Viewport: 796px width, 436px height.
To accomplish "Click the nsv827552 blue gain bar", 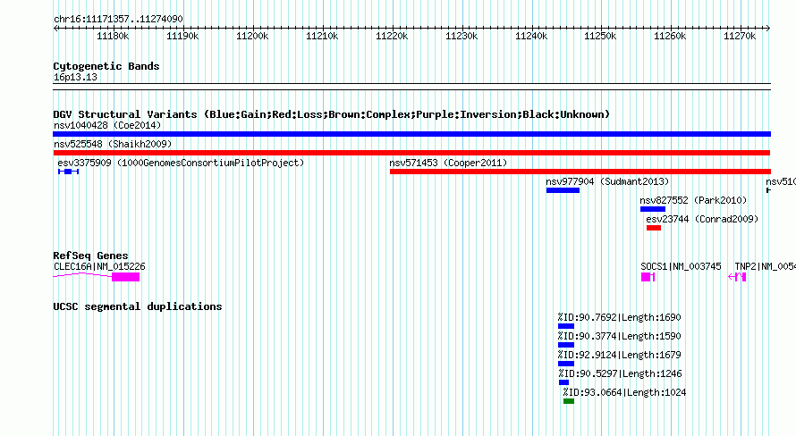I will pyautogui.click(x=653, y=209).
